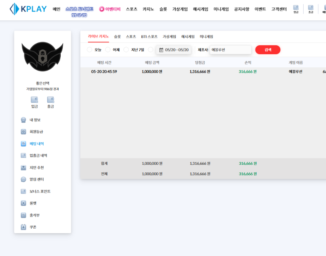Click the 베팅 금액 column header
Image resolution: width=326 pixels, height=256 pixels.
pos(152,62)
